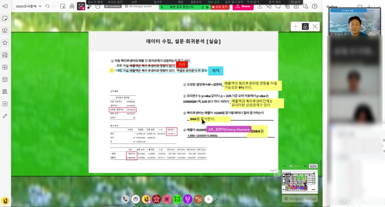Open Navigation Settings
The image size is (385, 207).
pyautogui.click(x=300, y=199)
